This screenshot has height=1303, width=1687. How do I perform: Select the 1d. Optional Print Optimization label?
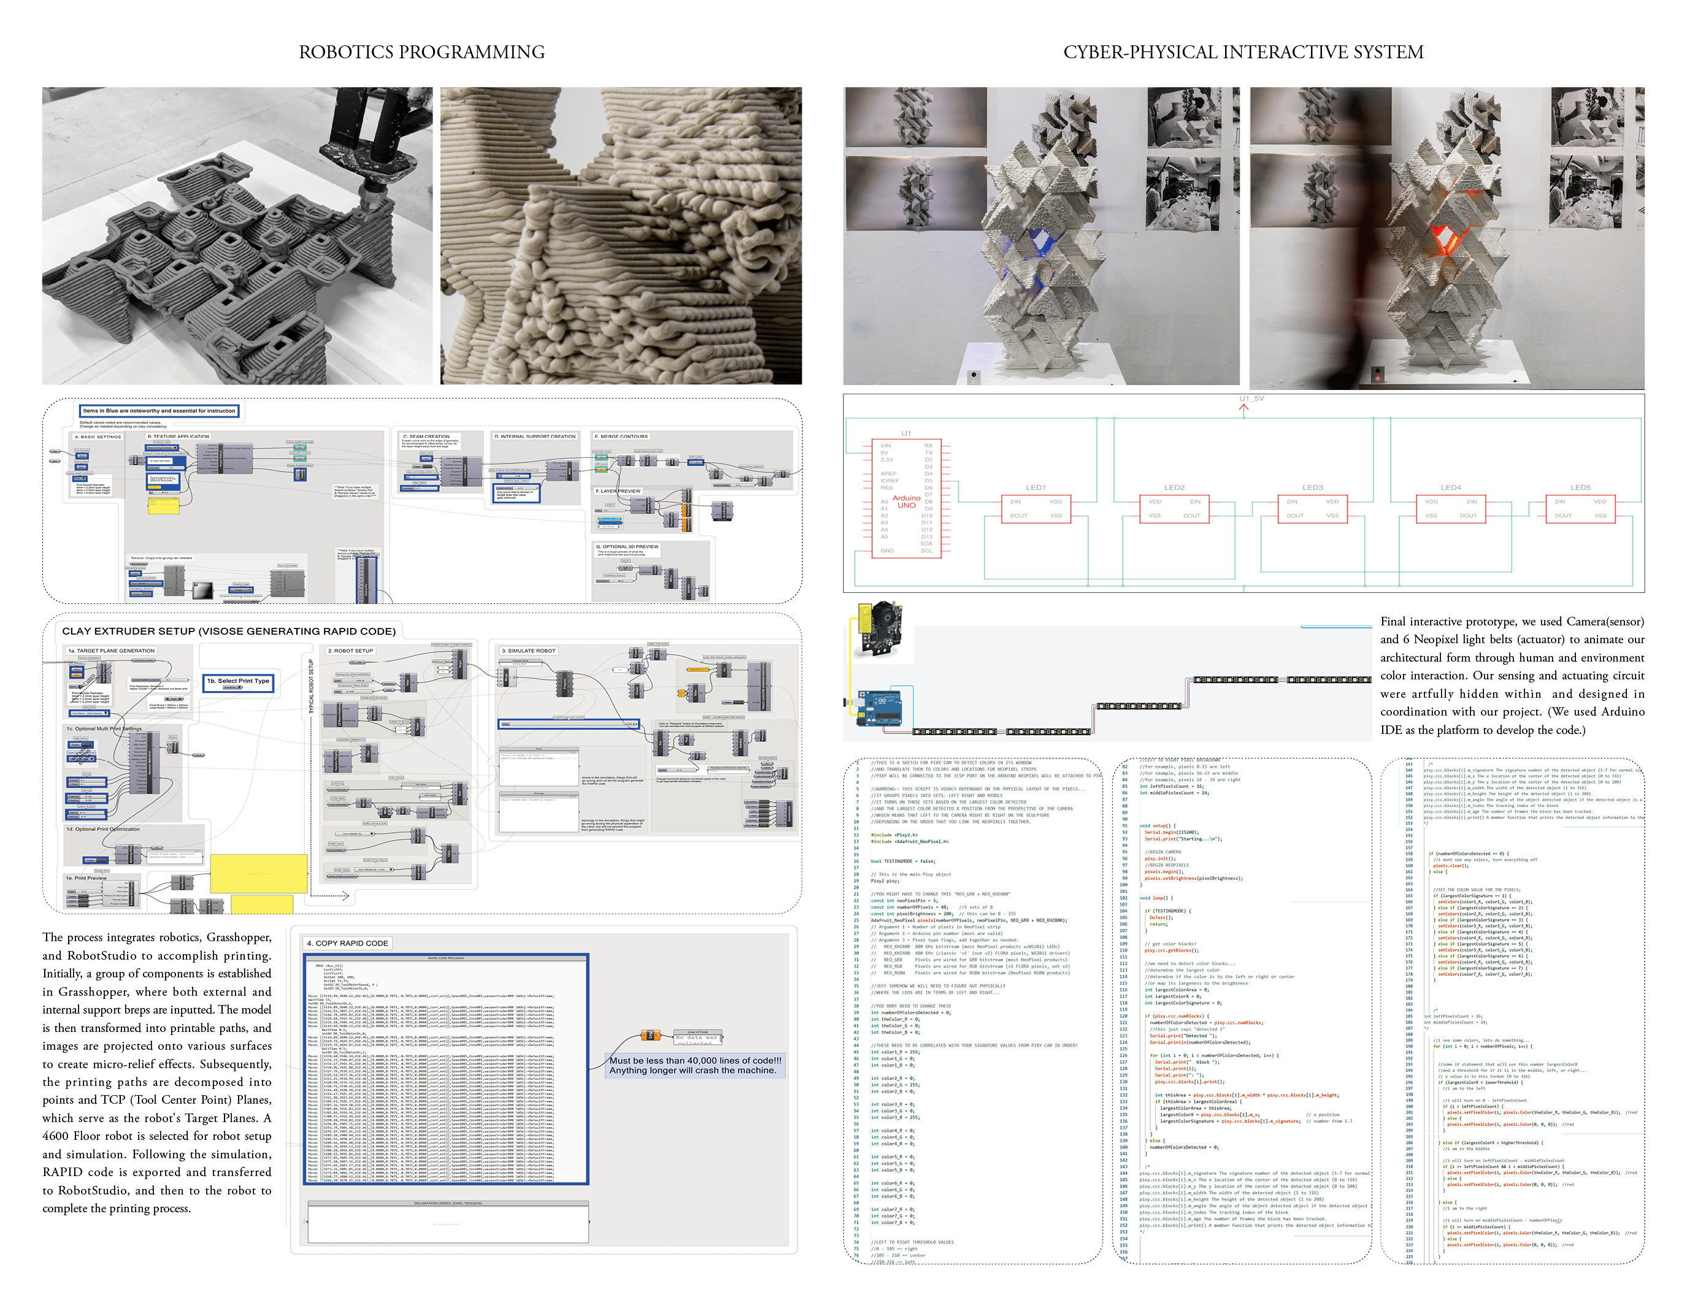click(102, 829)
